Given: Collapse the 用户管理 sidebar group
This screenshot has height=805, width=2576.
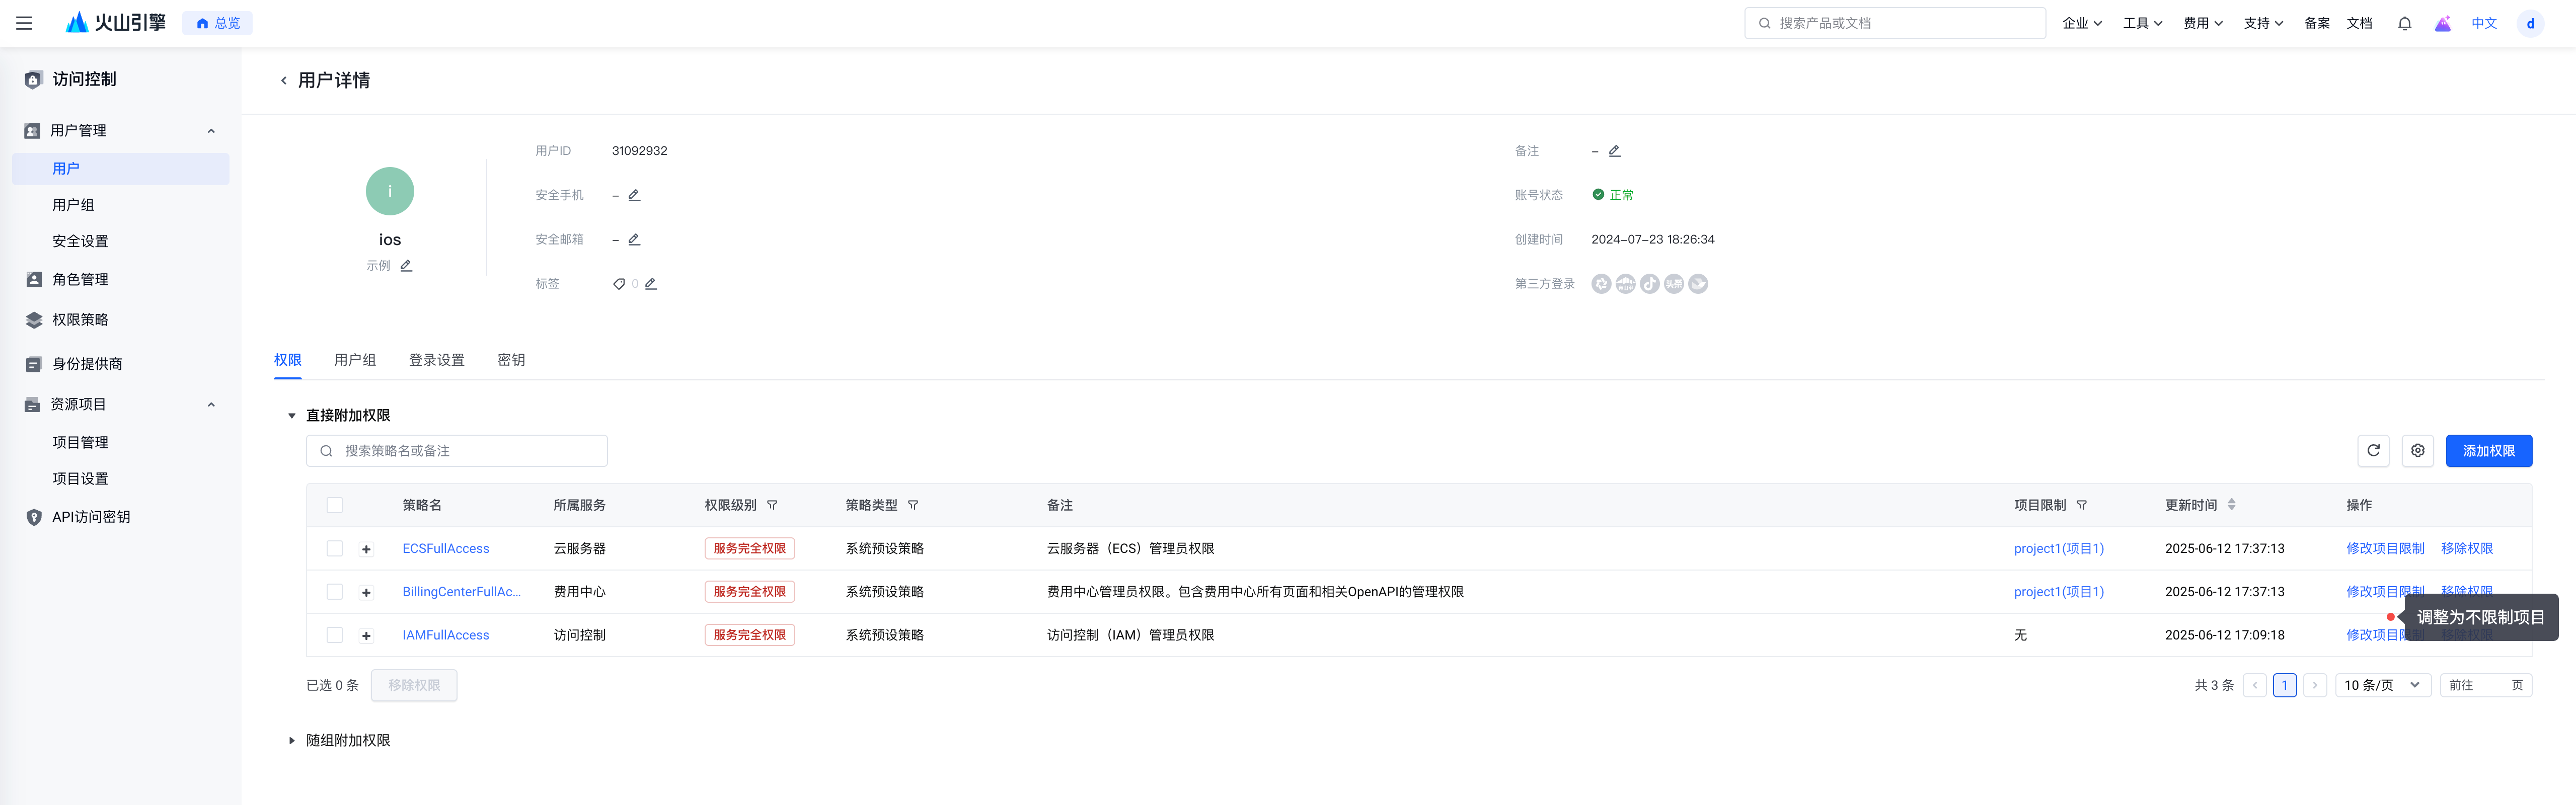Looking at the screenshot, I should (x=211, y=130).
